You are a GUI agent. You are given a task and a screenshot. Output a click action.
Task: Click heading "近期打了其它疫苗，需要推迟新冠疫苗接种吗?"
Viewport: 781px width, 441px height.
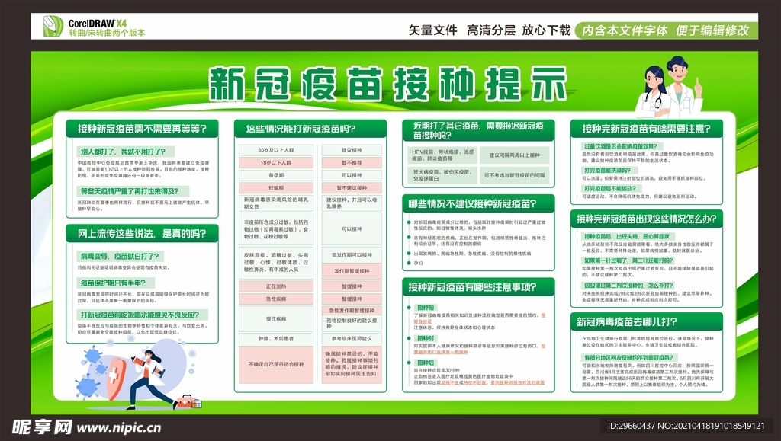click(x=478, y=130)
